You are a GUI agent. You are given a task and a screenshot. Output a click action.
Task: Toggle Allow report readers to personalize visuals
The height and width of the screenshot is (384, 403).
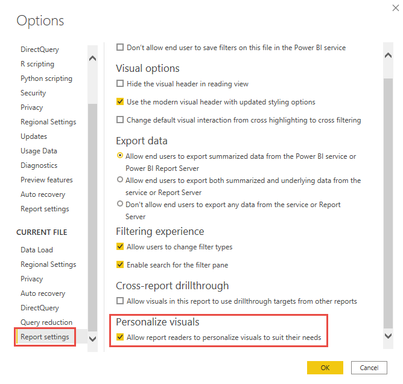point(120,338)
